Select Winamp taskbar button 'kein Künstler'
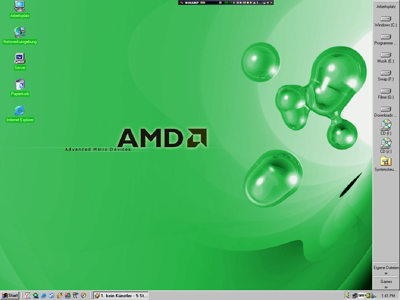This screenshot has height=300, width=400. pos(121,295)
